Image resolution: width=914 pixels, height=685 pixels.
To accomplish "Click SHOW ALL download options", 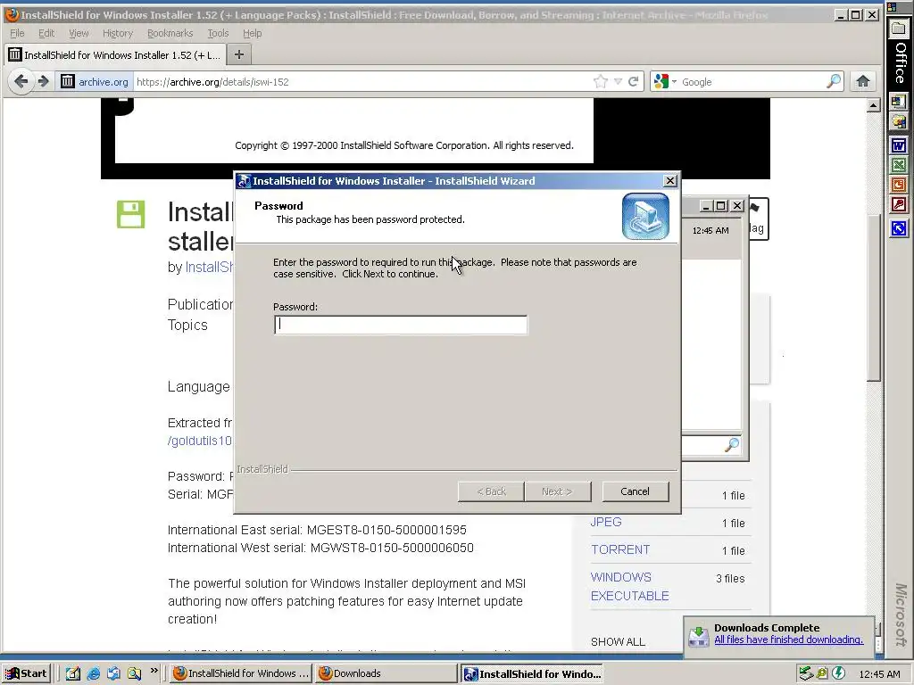I will 618,641.
